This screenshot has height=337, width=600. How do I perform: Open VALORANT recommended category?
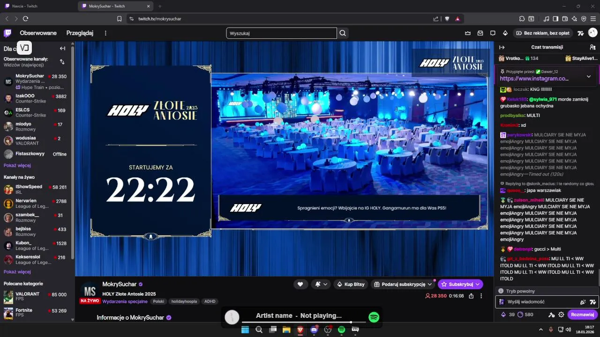(36, 297)
